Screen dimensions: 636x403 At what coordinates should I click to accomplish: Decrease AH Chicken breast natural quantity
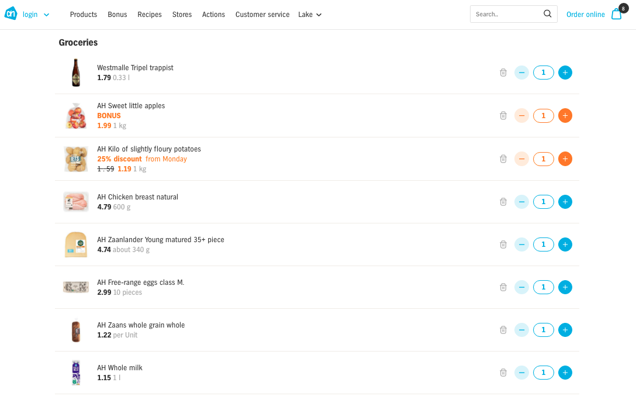pyautogui.click(x=521, y=202)
